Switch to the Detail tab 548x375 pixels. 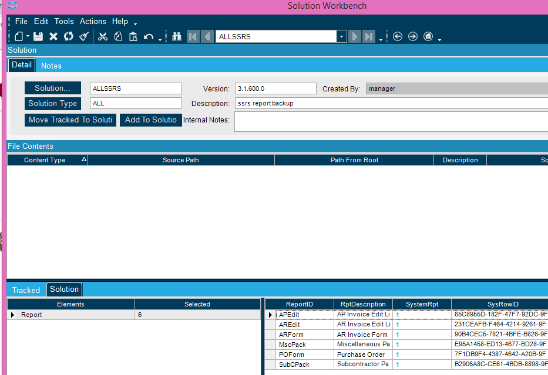click(22, 65)
